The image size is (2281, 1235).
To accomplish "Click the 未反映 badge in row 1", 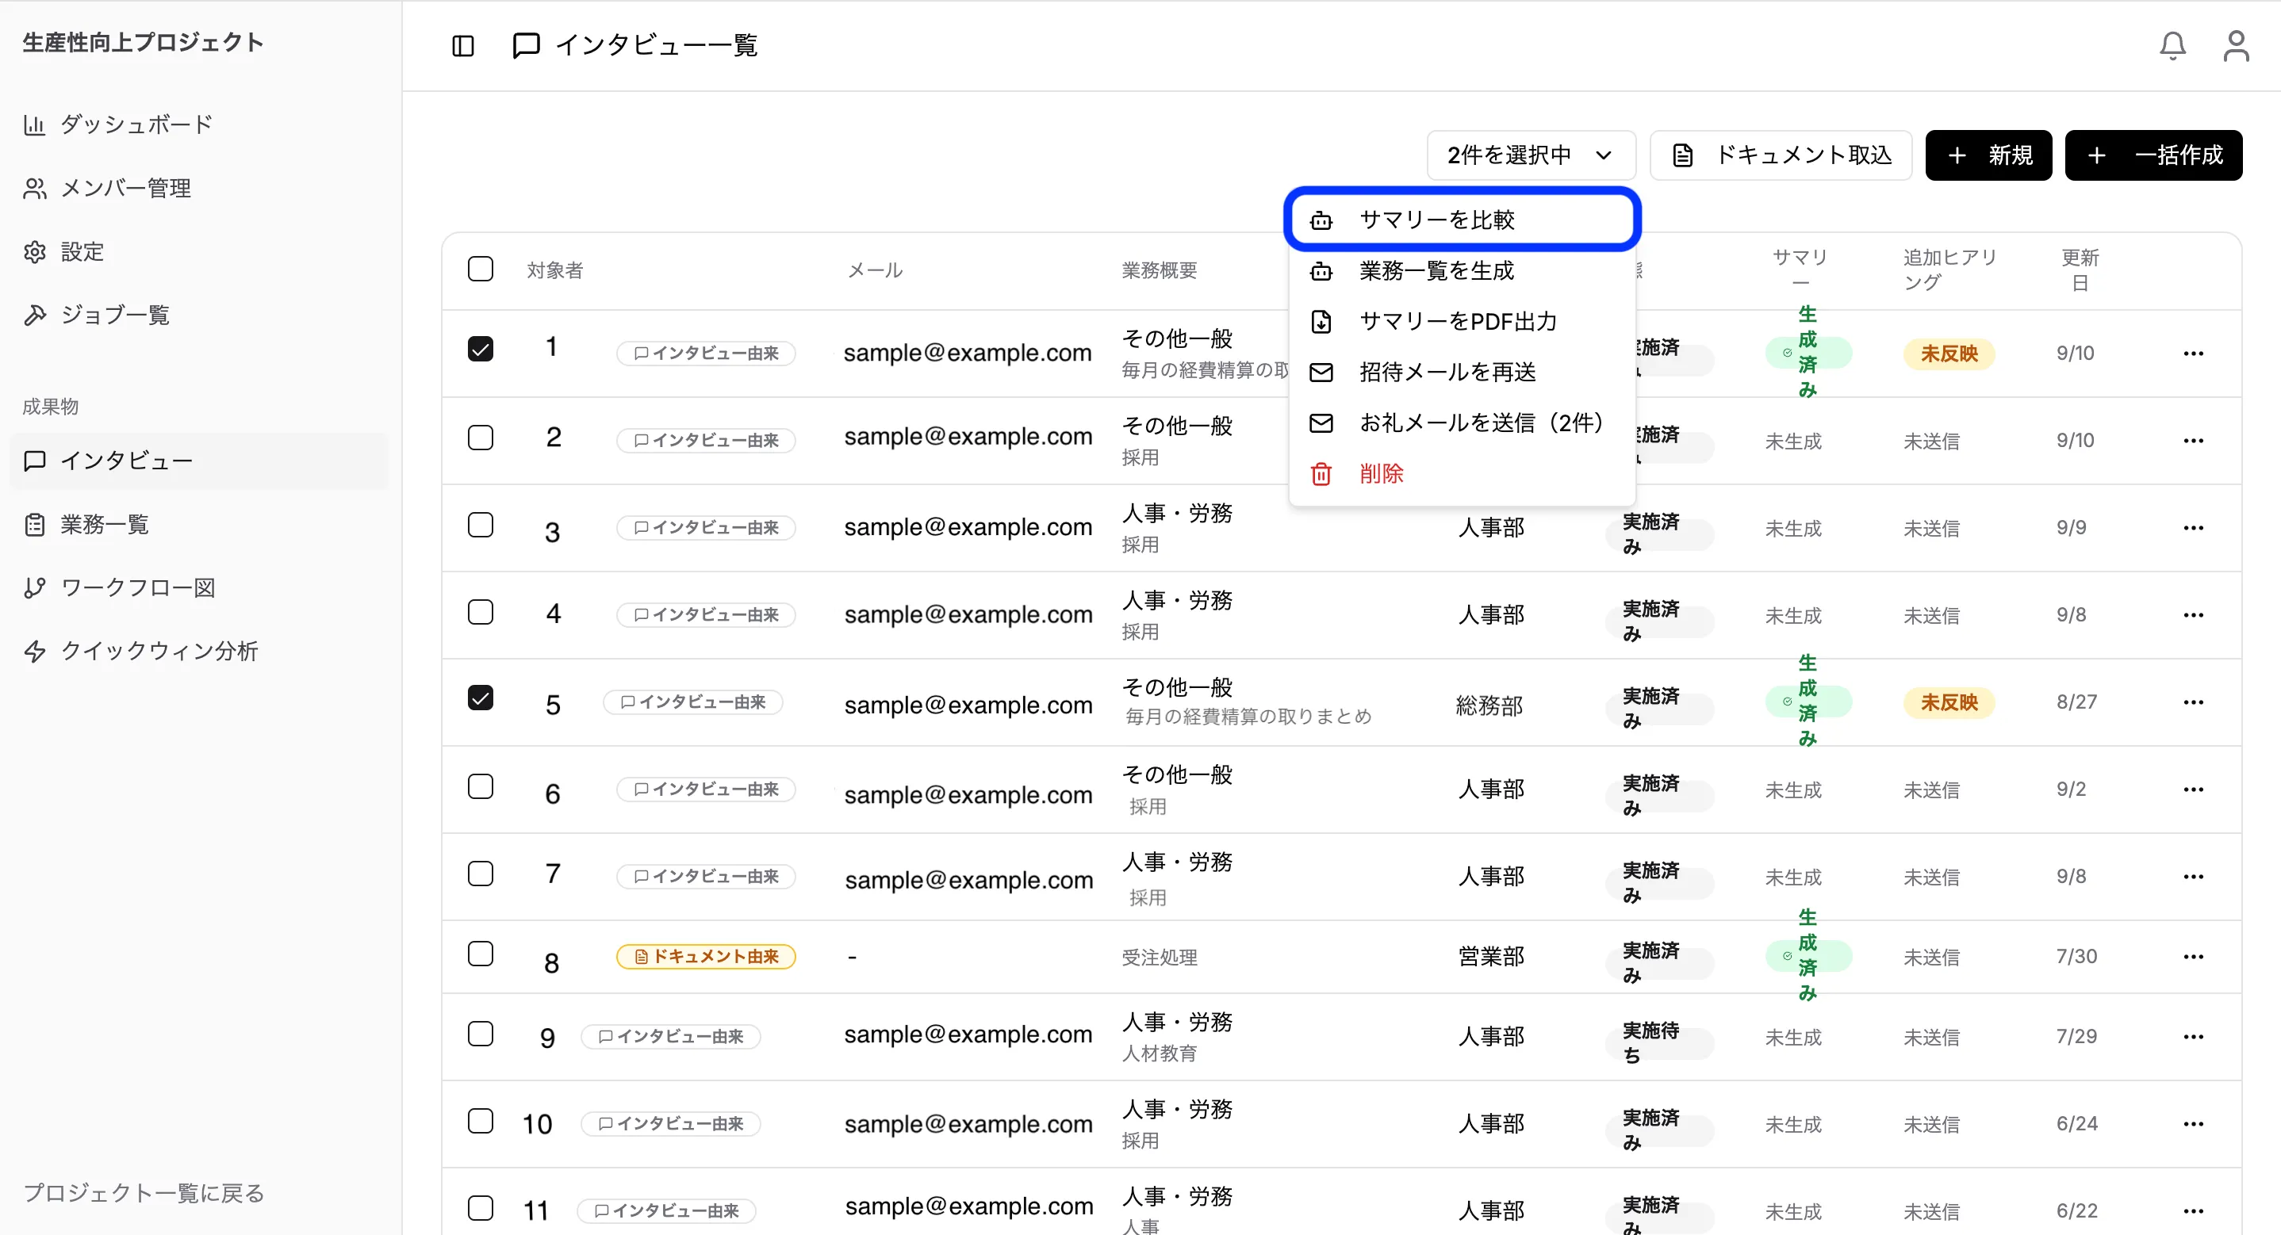I will pos(1949,354).
